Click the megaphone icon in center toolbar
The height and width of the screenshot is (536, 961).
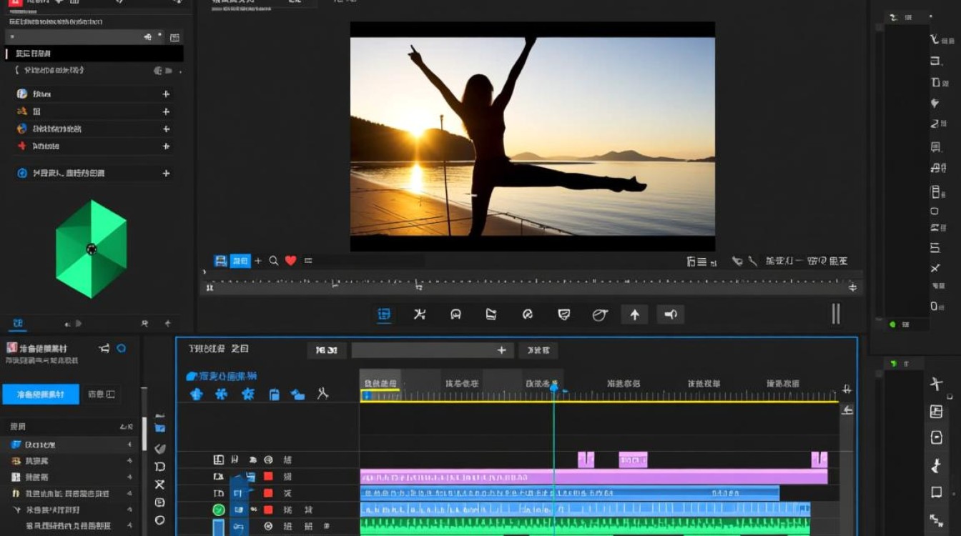tap(670, 314)
